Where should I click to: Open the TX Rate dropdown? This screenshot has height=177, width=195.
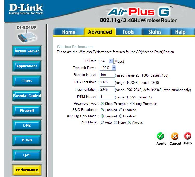coord(106,61)
